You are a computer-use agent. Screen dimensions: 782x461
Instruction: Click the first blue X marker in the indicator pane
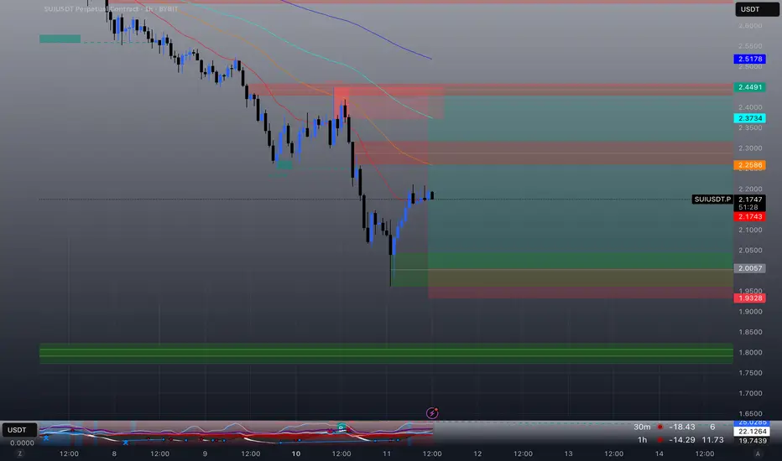point(46,438)
